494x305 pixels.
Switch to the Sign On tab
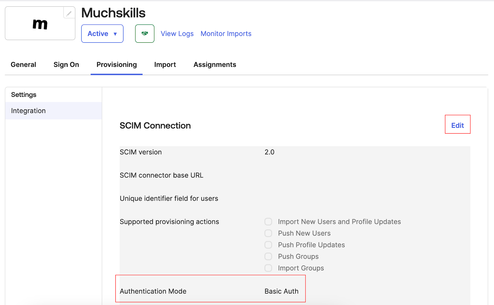pos(66,65)
